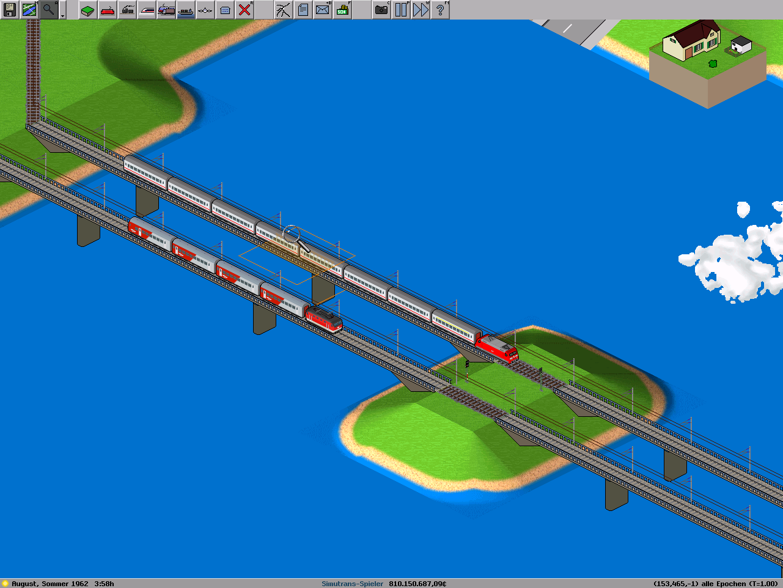Open the high-speed train maglev tools

tap(147, 10)
